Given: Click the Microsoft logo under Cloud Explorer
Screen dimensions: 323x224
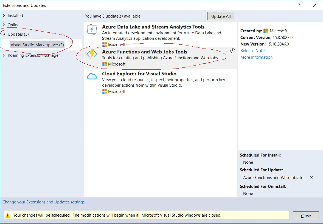Looking at the screenshot, I should (105, 91).
